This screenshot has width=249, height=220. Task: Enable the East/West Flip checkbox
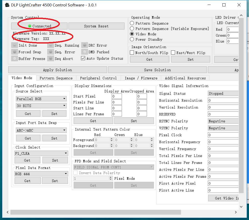pos(173,53)
